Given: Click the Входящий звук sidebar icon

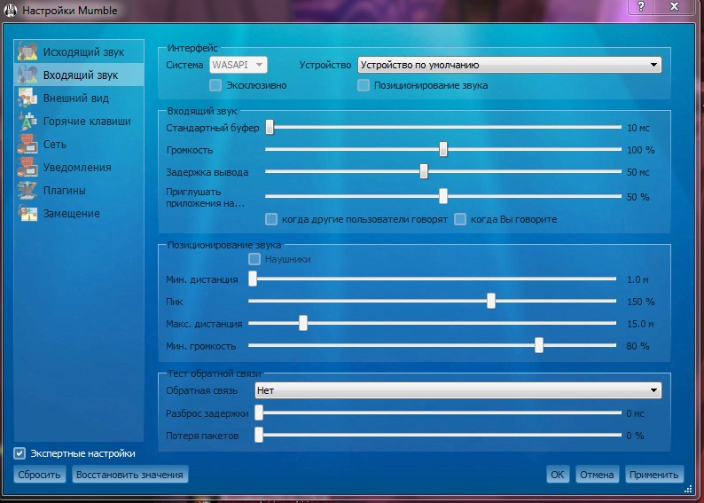Looking at the screenshot, I should pyautogui.click(x=27, y=75).
